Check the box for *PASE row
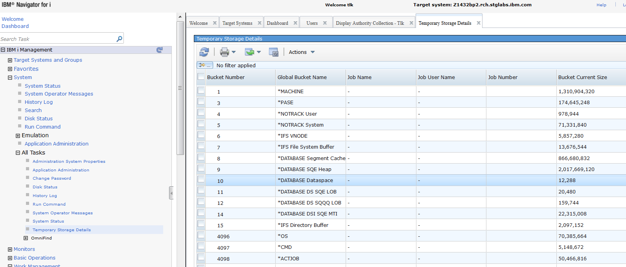The width and height of the screenshot is (626, 267). coord(201,101)
